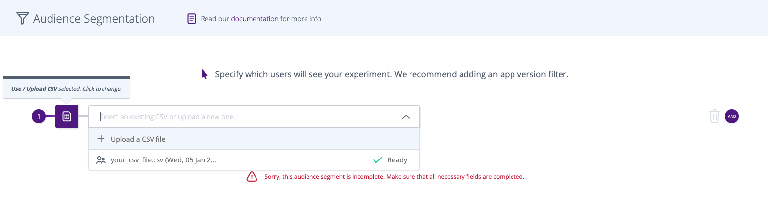Click the document icon before Read our

[x=192, y=19]
